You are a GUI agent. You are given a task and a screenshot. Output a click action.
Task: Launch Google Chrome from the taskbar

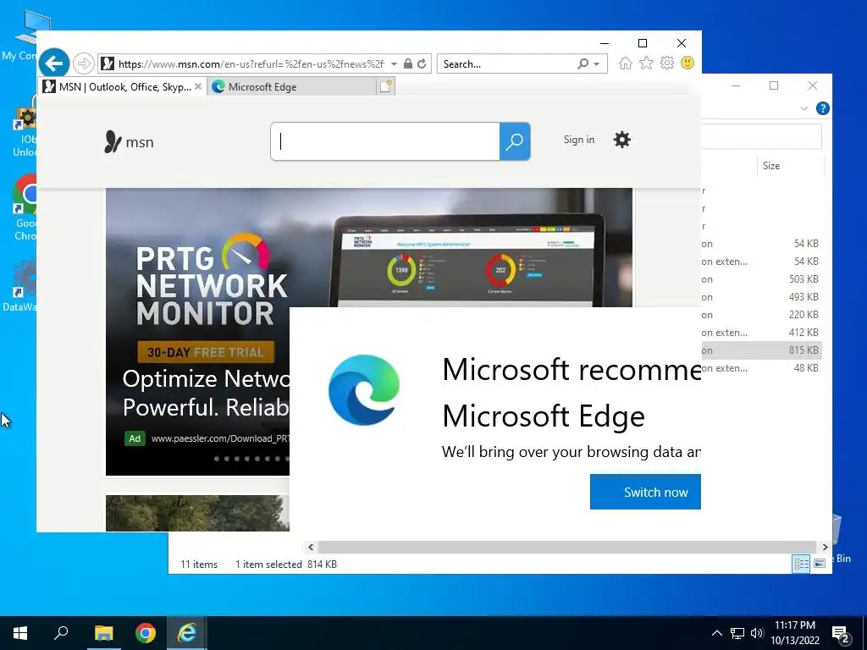click(x=146, y=633)
